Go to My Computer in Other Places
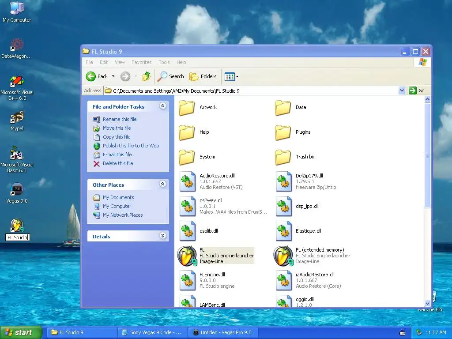 tap(117, 206)
